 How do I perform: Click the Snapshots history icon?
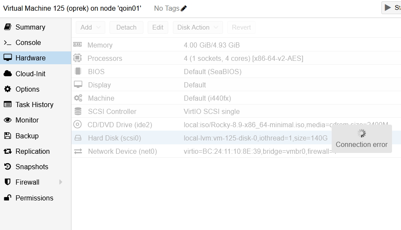tap(7, 167)
